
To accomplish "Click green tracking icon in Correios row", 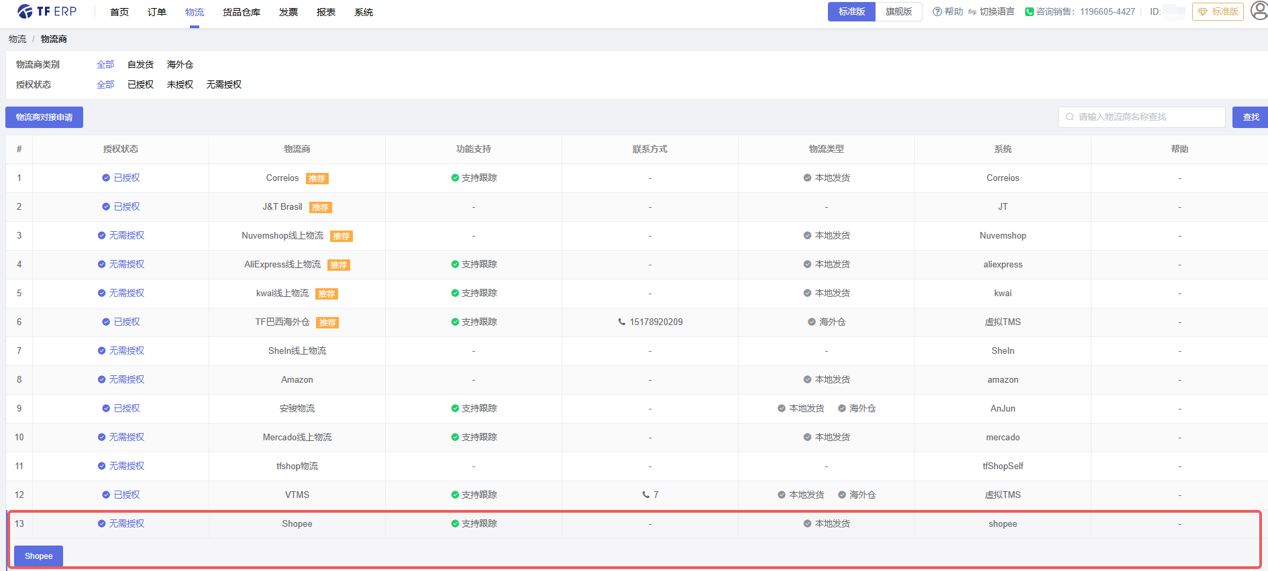I will pyautogui.click(x=455, y=178).
